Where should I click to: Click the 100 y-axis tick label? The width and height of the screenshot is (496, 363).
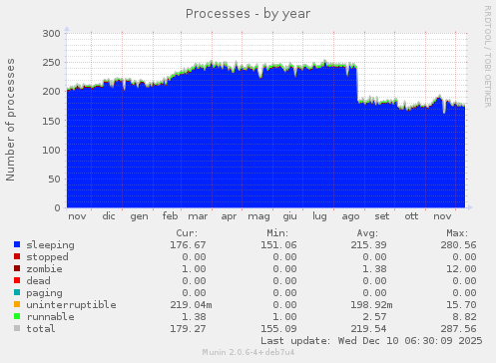[51, 150]
